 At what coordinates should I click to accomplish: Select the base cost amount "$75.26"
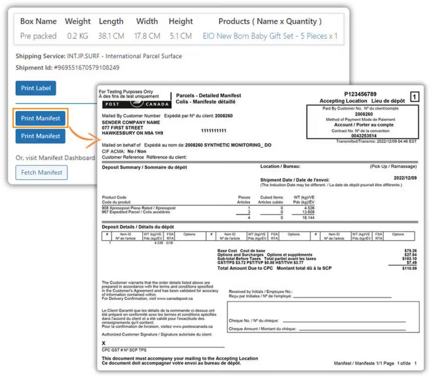pyautogui.click(x=410, y=251)
